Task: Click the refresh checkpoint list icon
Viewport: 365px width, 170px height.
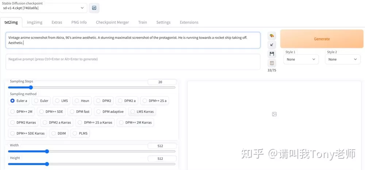Action: (x=94, y=8)
